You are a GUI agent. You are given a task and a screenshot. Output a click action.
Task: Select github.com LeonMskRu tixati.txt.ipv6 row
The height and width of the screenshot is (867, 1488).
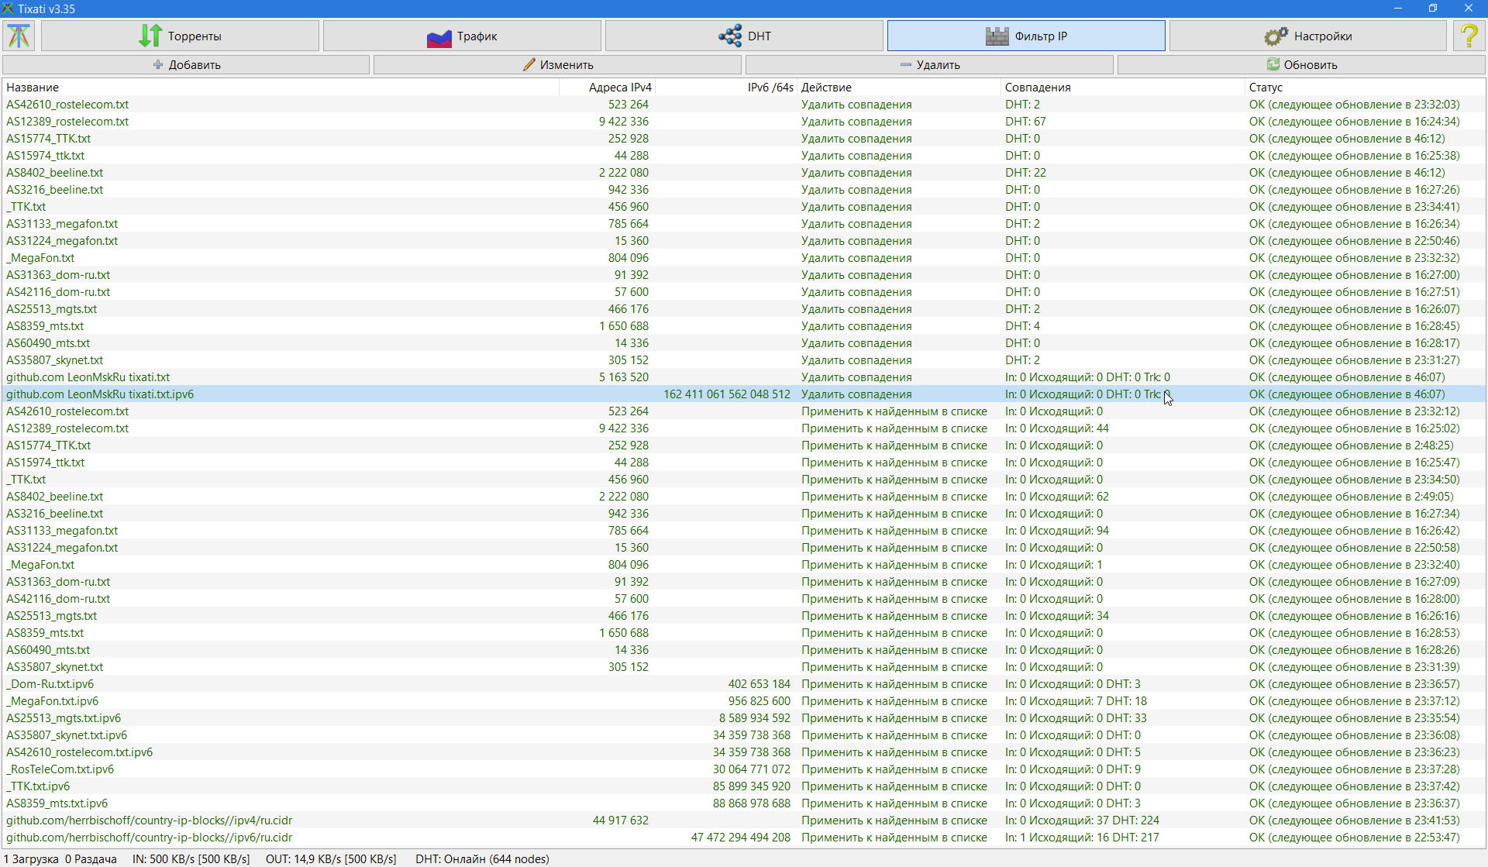[744, 394]
